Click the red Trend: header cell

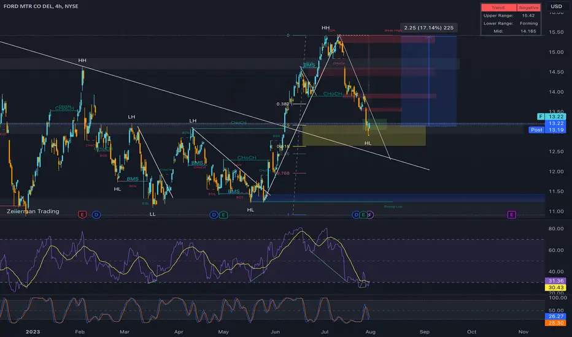click(x=498, y=7)
